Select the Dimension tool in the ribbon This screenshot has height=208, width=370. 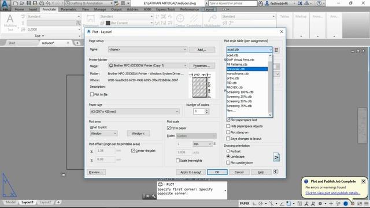point(91,21)
